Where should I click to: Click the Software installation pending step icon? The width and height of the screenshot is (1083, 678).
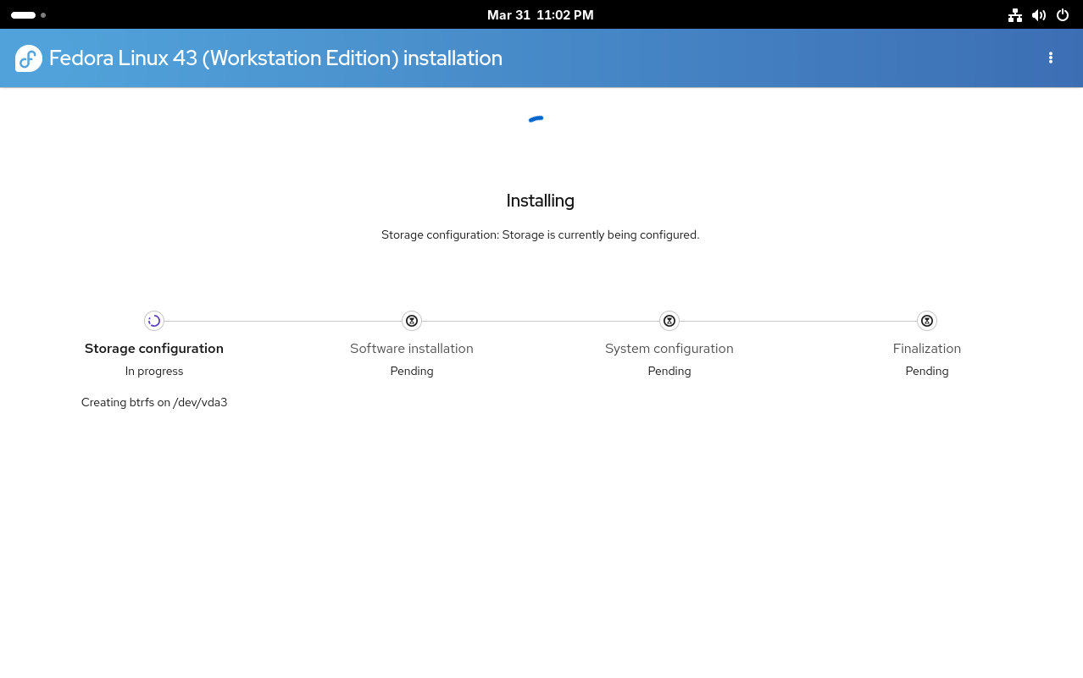(x=412, y=321)
